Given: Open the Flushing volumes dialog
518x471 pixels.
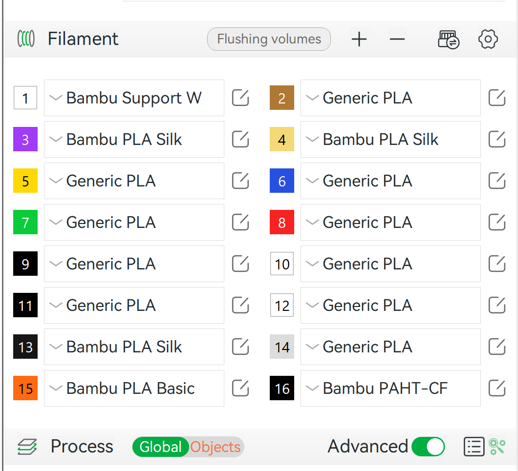Looking at the screenshot, I should click(x=269, y=39).
